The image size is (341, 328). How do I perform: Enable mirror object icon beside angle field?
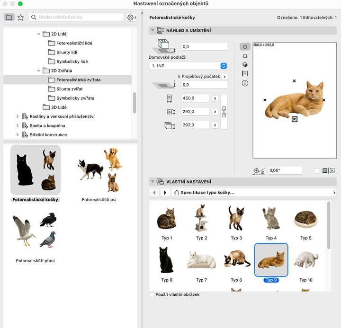pos(325,171)
